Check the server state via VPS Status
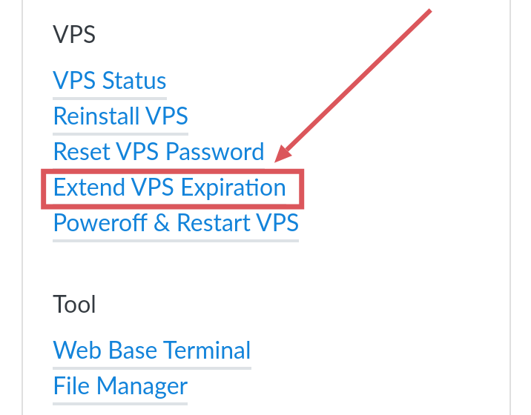This screenshot has width=531, height=415. tap(110, 80)
